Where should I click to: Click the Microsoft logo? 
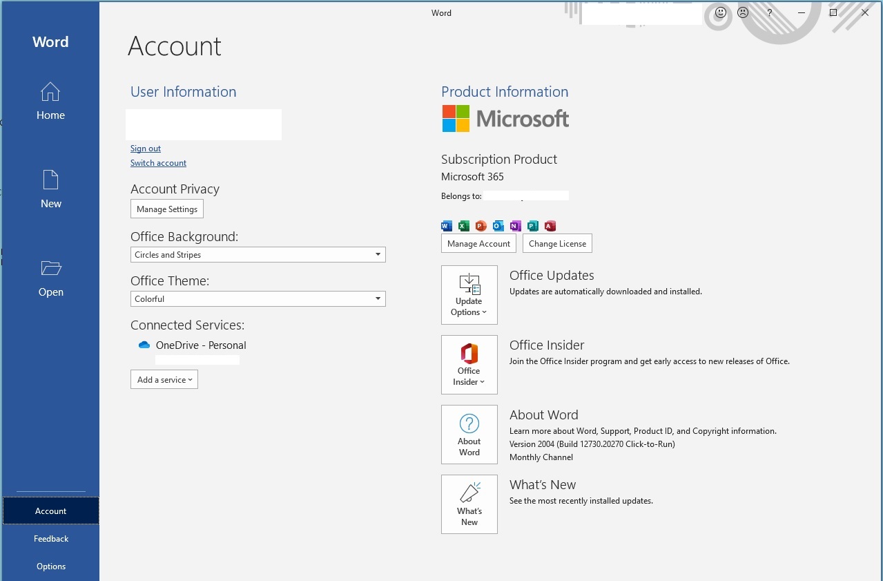pyautogui.click(x=505, y=119)
